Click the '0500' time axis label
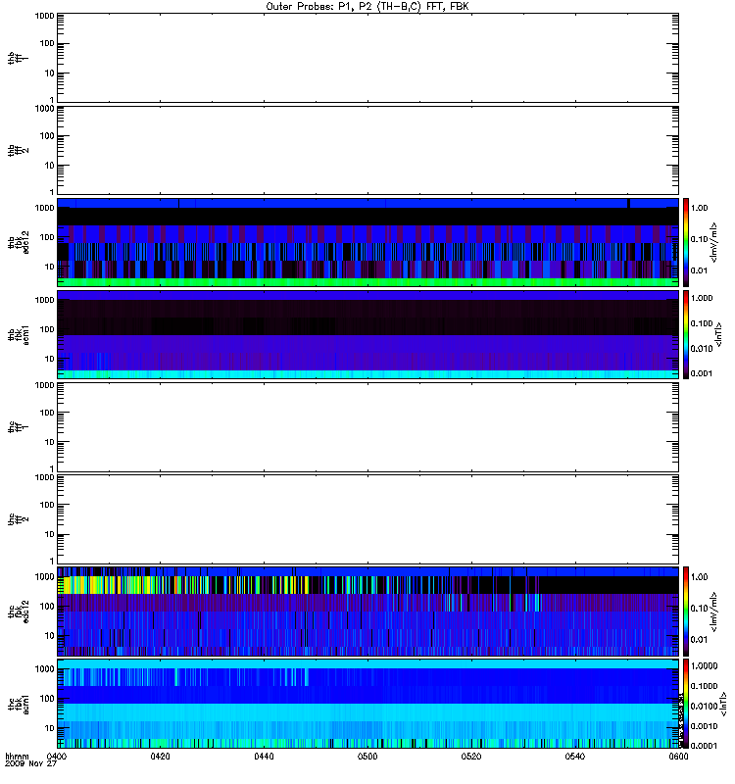This screenshot has width=735, height=784. tap(367, 757)
